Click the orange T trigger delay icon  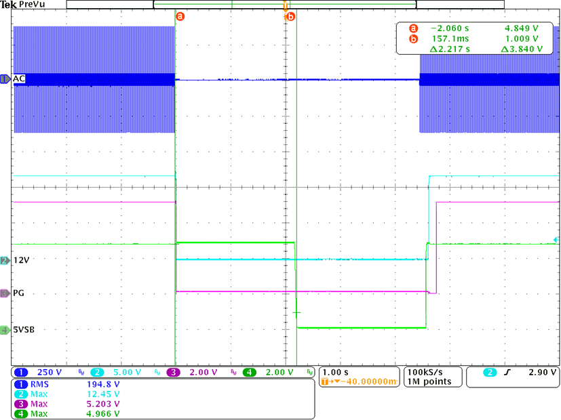(x=325, y=382)
